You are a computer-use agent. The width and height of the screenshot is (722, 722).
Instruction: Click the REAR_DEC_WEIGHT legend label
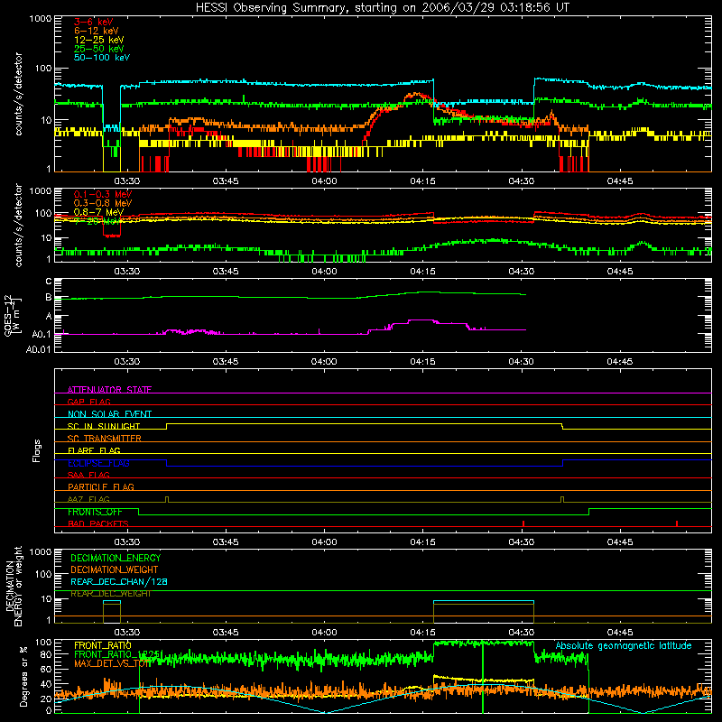tap(110, 594)
